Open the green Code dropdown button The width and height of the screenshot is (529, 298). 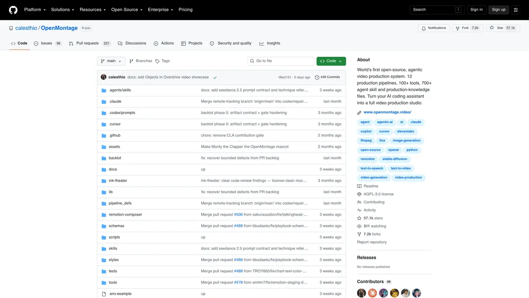(331, 61)
